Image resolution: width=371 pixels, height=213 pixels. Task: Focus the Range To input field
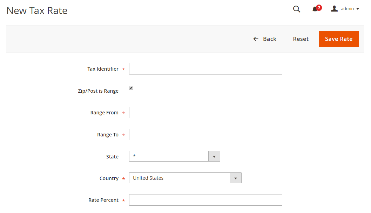[205, 134]
